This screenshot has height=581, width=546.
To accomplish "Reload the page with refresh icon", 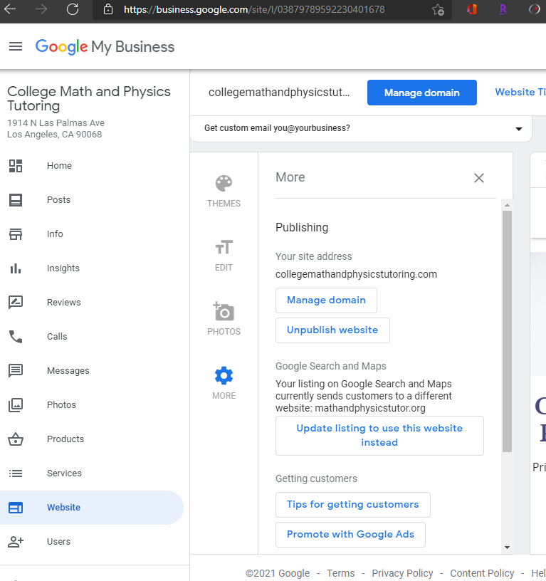I will [x=73, y=9].
